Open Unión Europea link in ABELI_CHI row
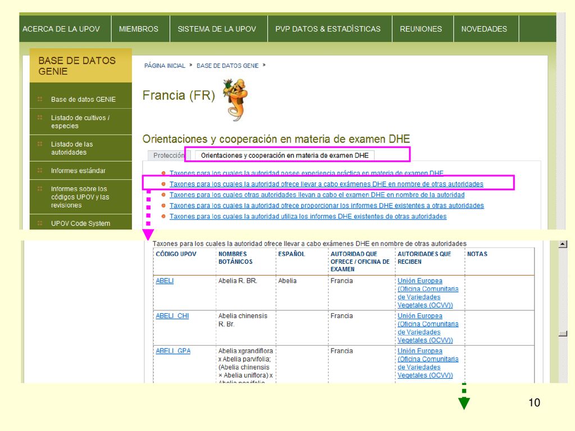 (x=428, y=328)
